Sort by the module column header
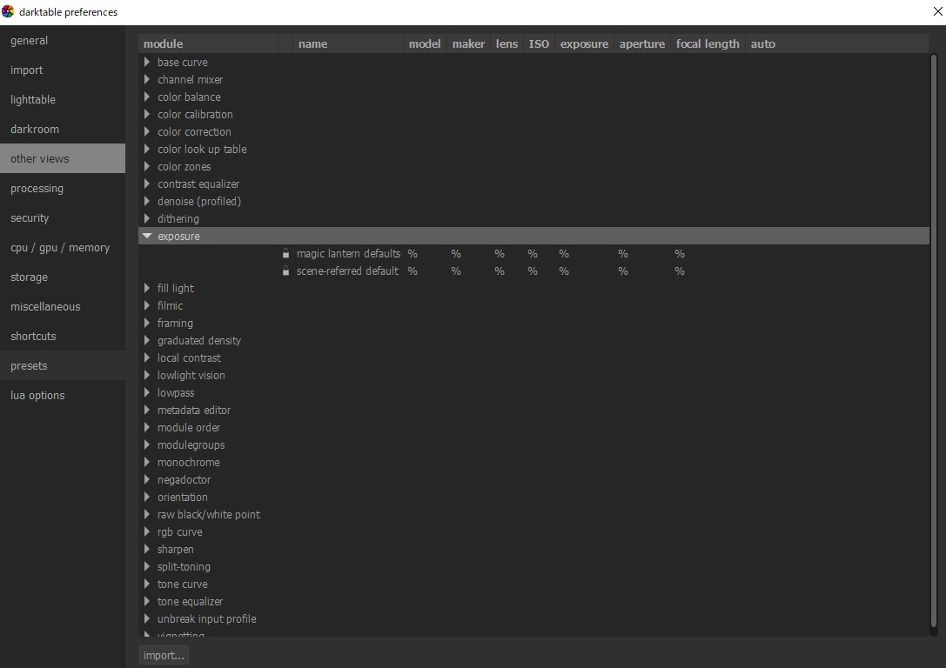This screenshot has width=946, height=668. coord(208,44)
